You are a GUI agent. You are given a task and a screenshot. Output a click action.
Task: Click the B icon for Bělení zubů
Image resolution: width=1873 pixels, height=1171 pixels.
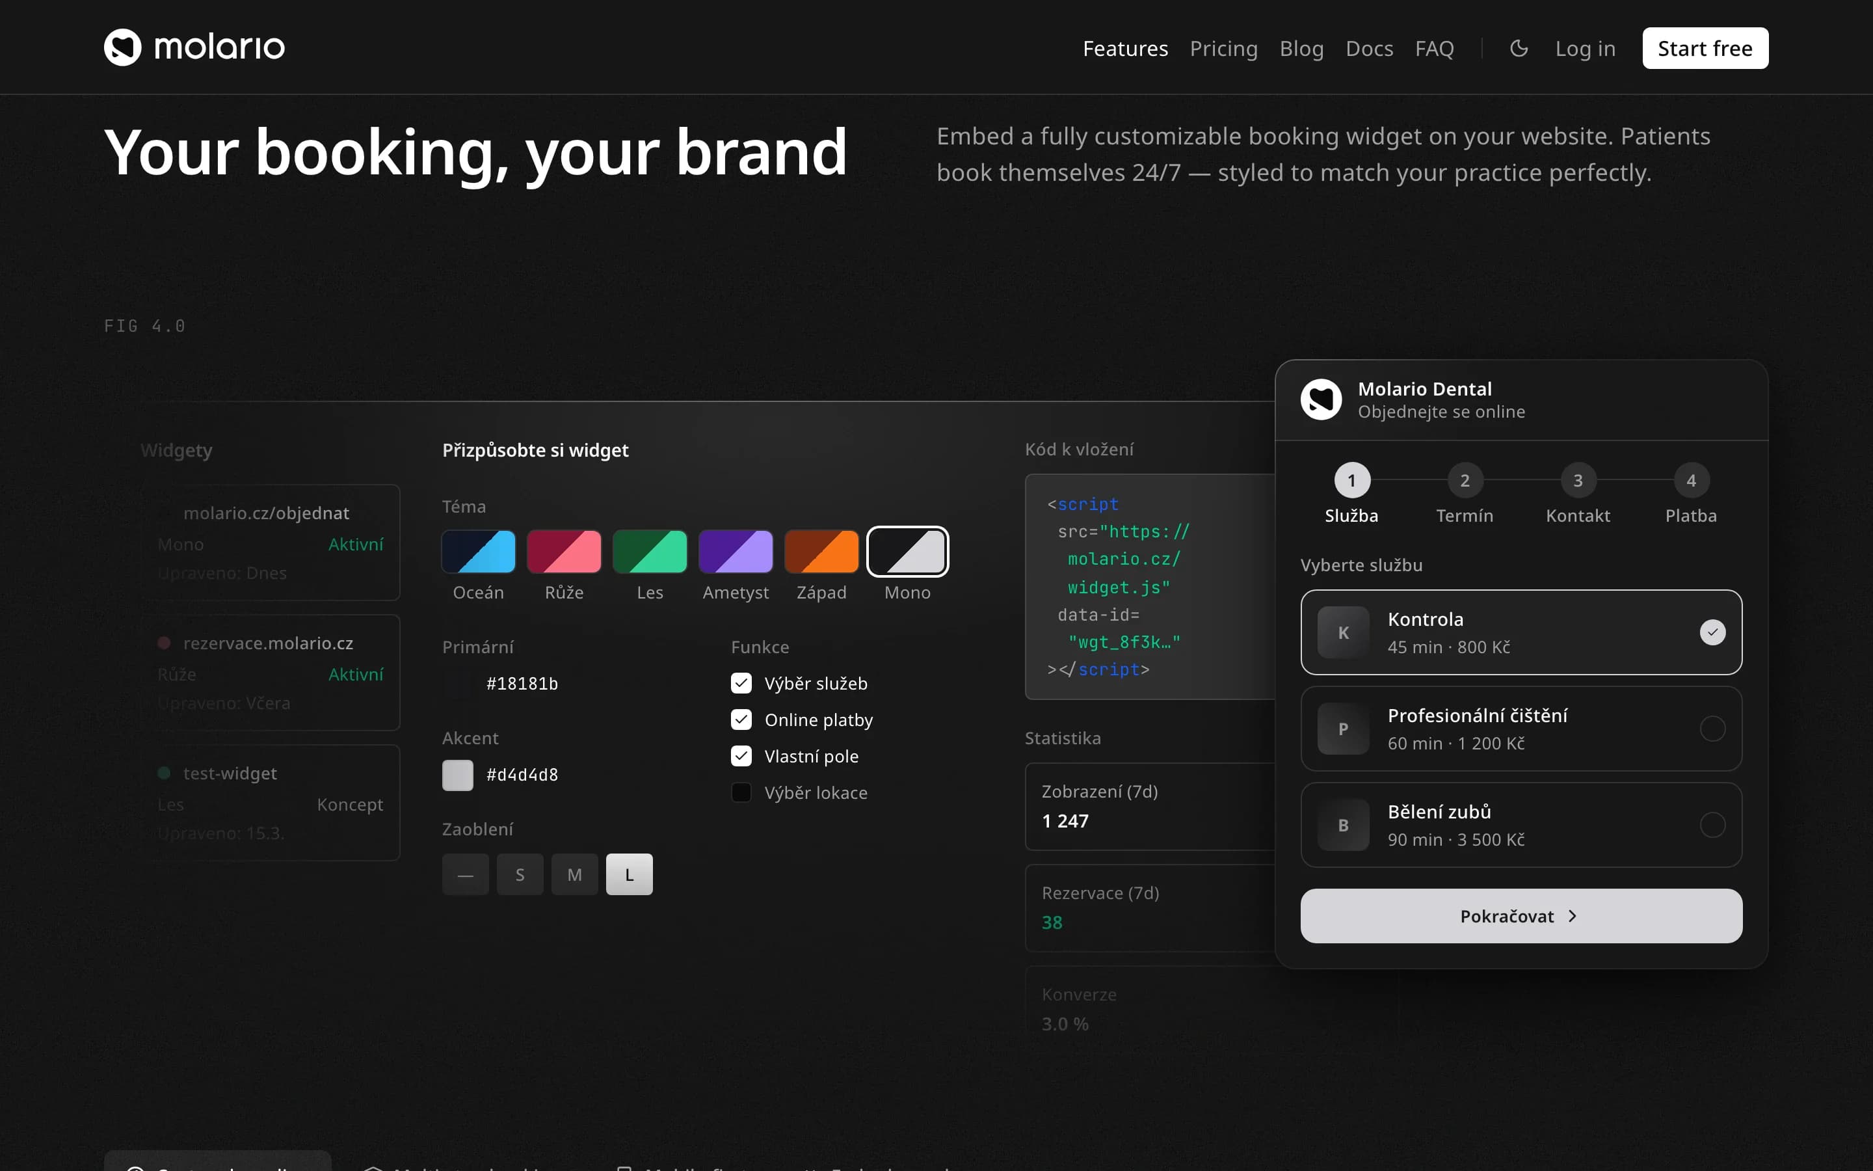1343,826
